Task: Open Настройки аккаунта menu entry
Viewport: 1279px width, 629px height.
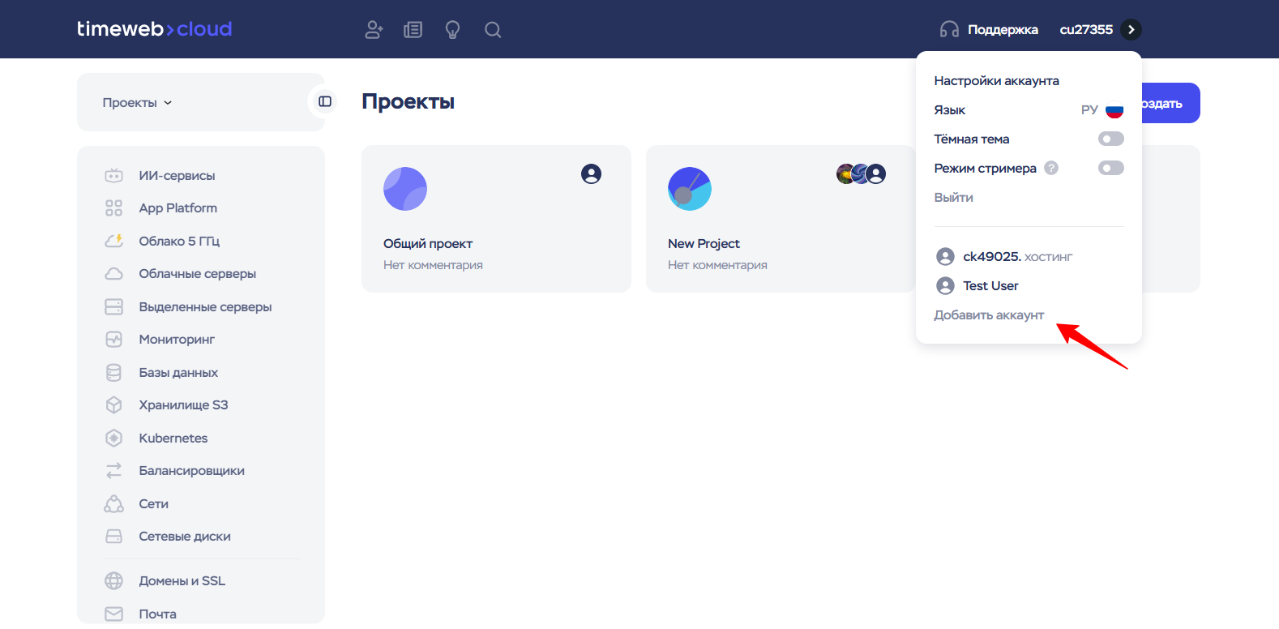Action: [x=997, y=81]
